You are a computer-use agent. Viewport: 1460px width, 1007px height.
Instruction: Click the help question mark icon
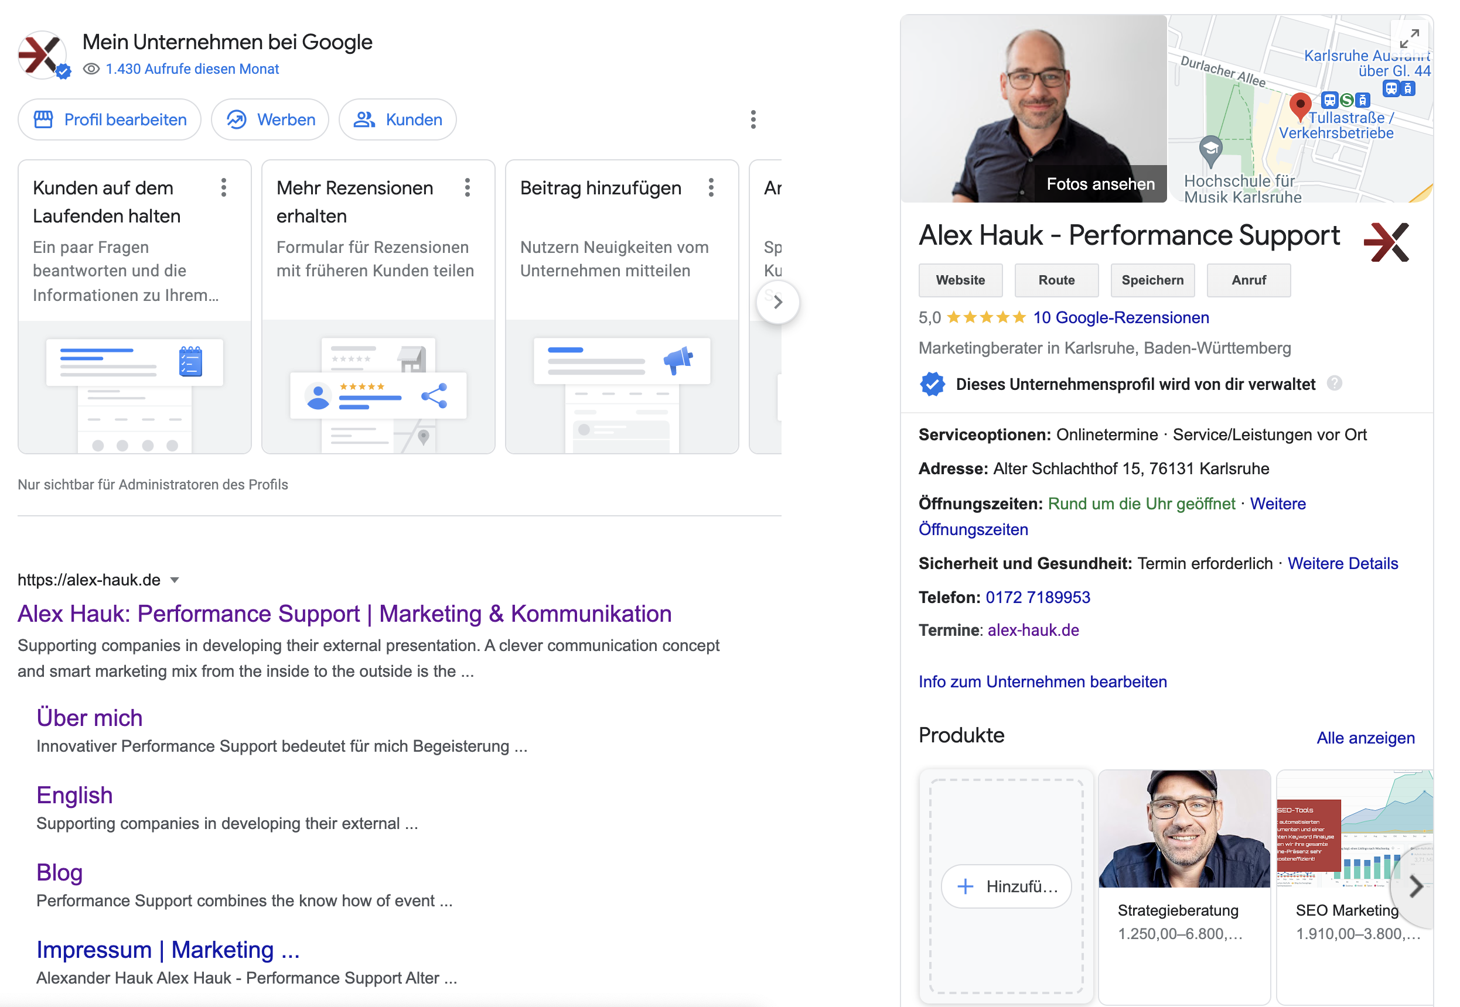coord(1334,383)
